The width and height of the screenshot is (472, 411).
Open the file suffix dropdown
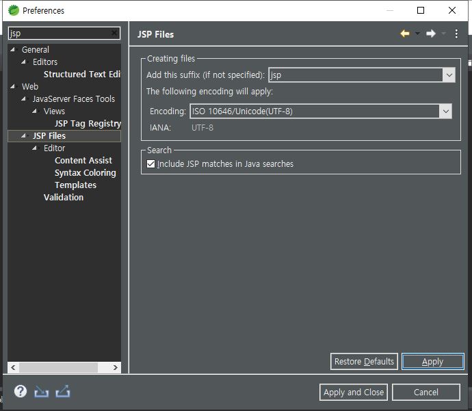(x=449, y=75)
